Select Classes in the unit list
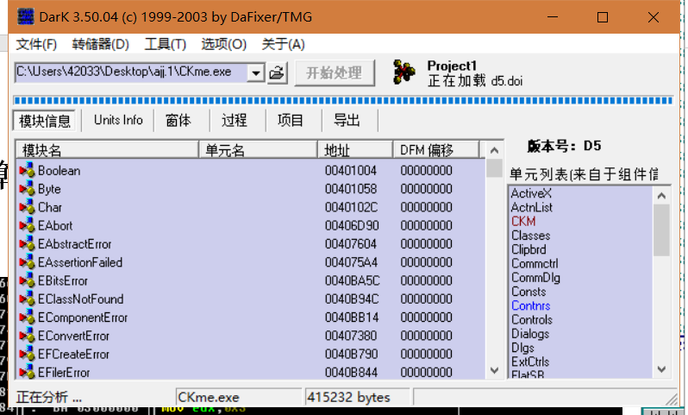 pyautogui.click(x=530, y=236)
